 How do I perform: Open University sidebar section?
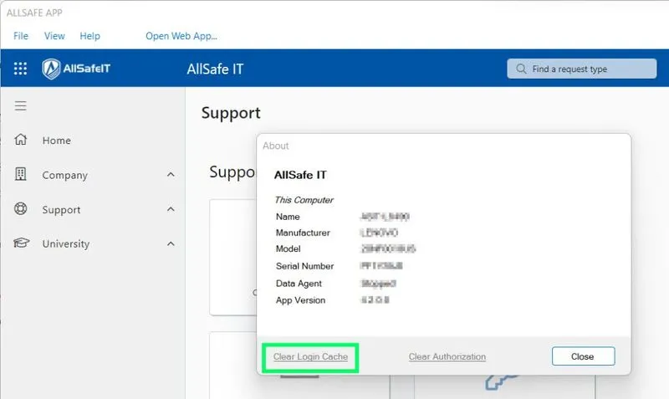pyautogui.click(x=66, y=243)
